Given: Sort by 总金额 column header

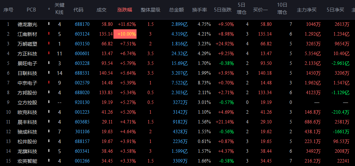Looking at the screenshot, I should pyautogui.click(x=176, y=10).
